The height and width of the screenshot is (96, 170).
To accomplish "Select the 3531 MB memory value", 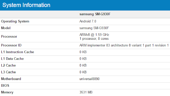I will click(86, 92).
